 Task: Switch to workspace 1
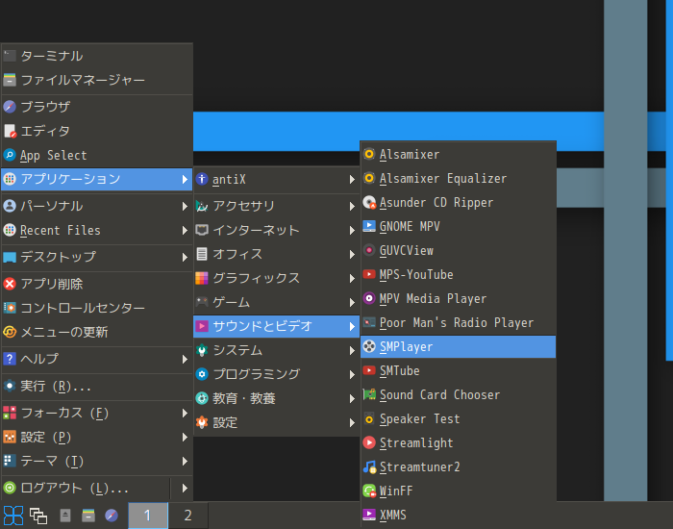pyautogui.click(x=148, y=516)
